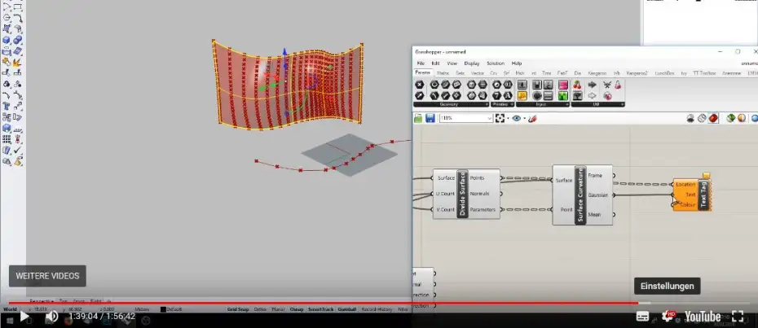This screenshot has height=328, width=758.
Task: Click the pink padlock icon in Util panel
Action: point(618,85)
